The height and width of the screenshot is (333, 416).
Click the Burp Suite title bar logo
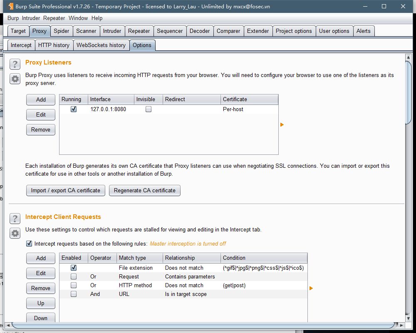click(10, 6)
